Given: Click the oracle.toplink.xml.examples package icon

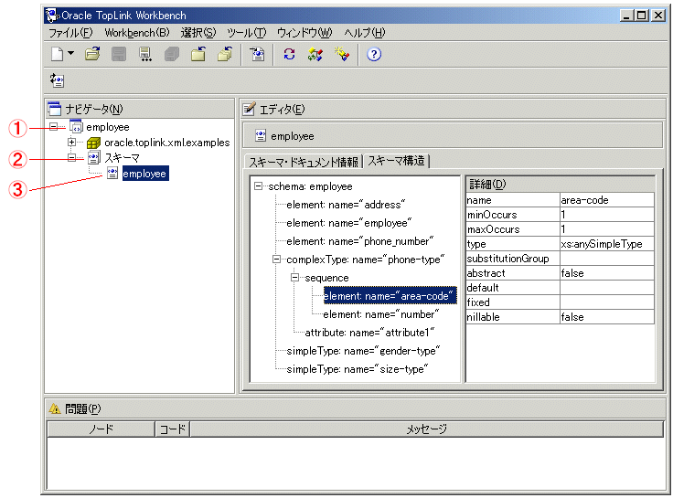Looking at the screenshot, I should pyautogui.click(x=93, y=143).
